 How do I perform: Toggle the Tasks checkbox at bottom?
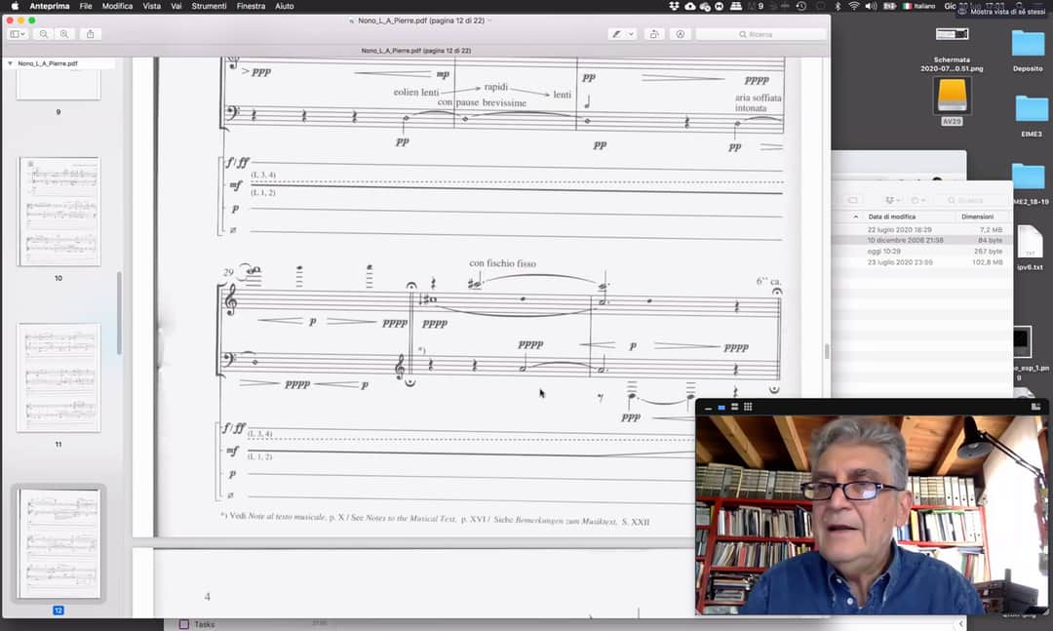pyautogui.click(x=184, y=624)
